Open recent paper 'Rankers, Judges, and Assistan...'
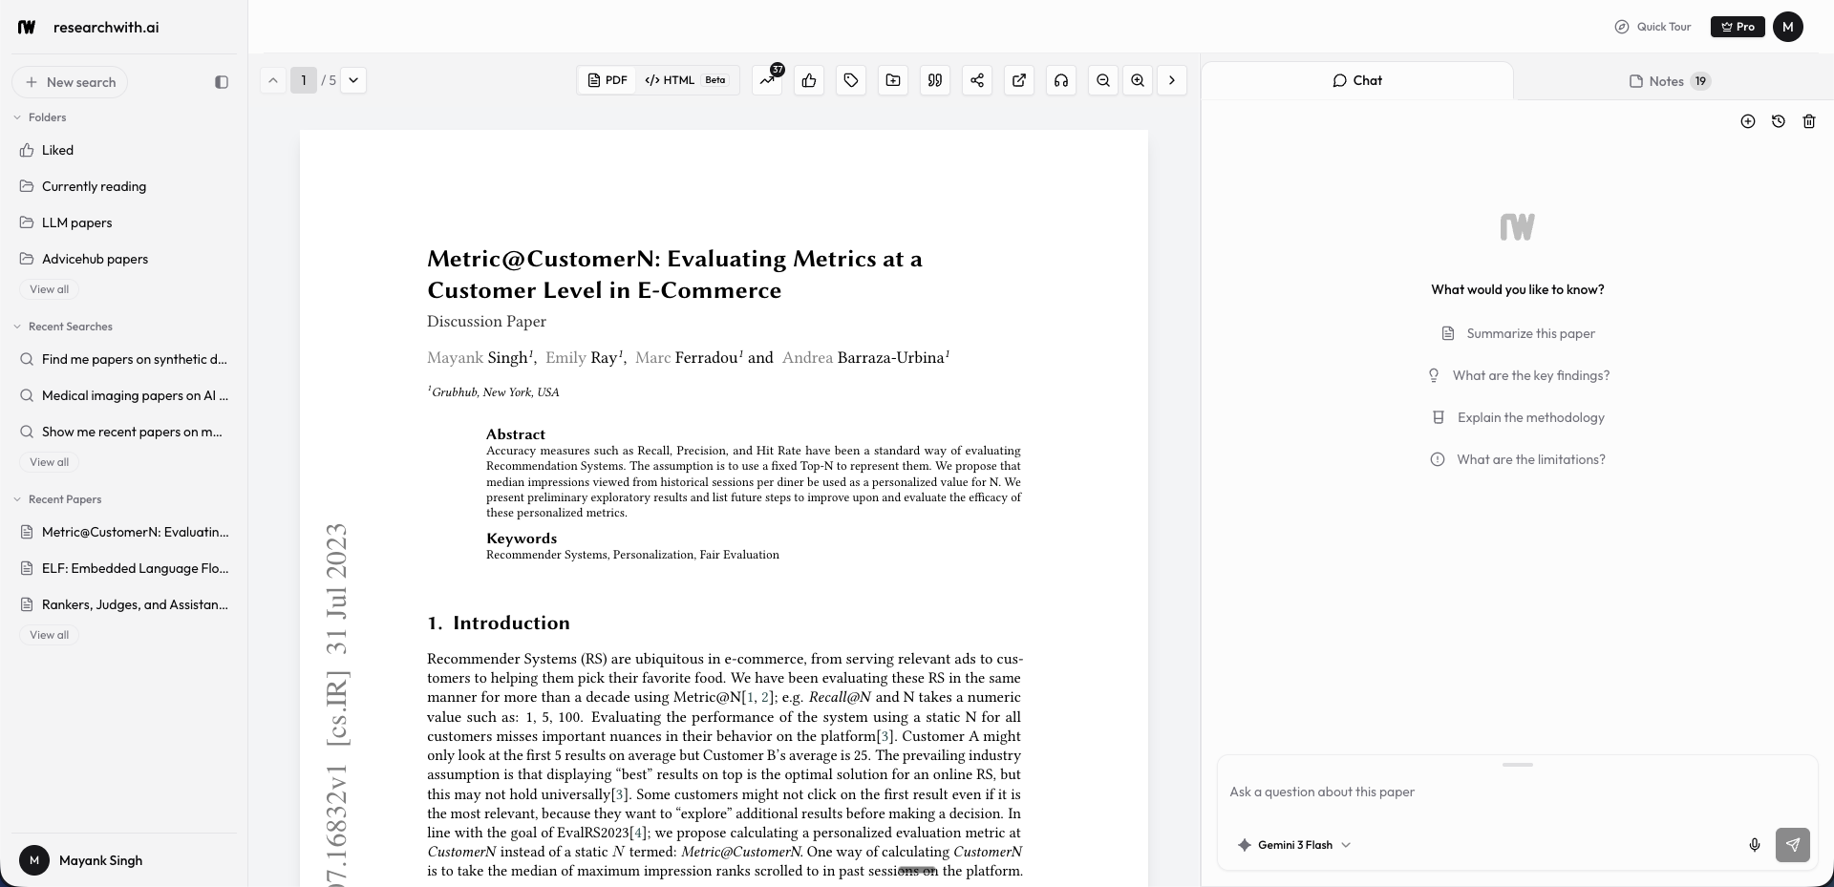Image resolution: width=1834 pixels, height=887 pixels. [x=123, y=604]
